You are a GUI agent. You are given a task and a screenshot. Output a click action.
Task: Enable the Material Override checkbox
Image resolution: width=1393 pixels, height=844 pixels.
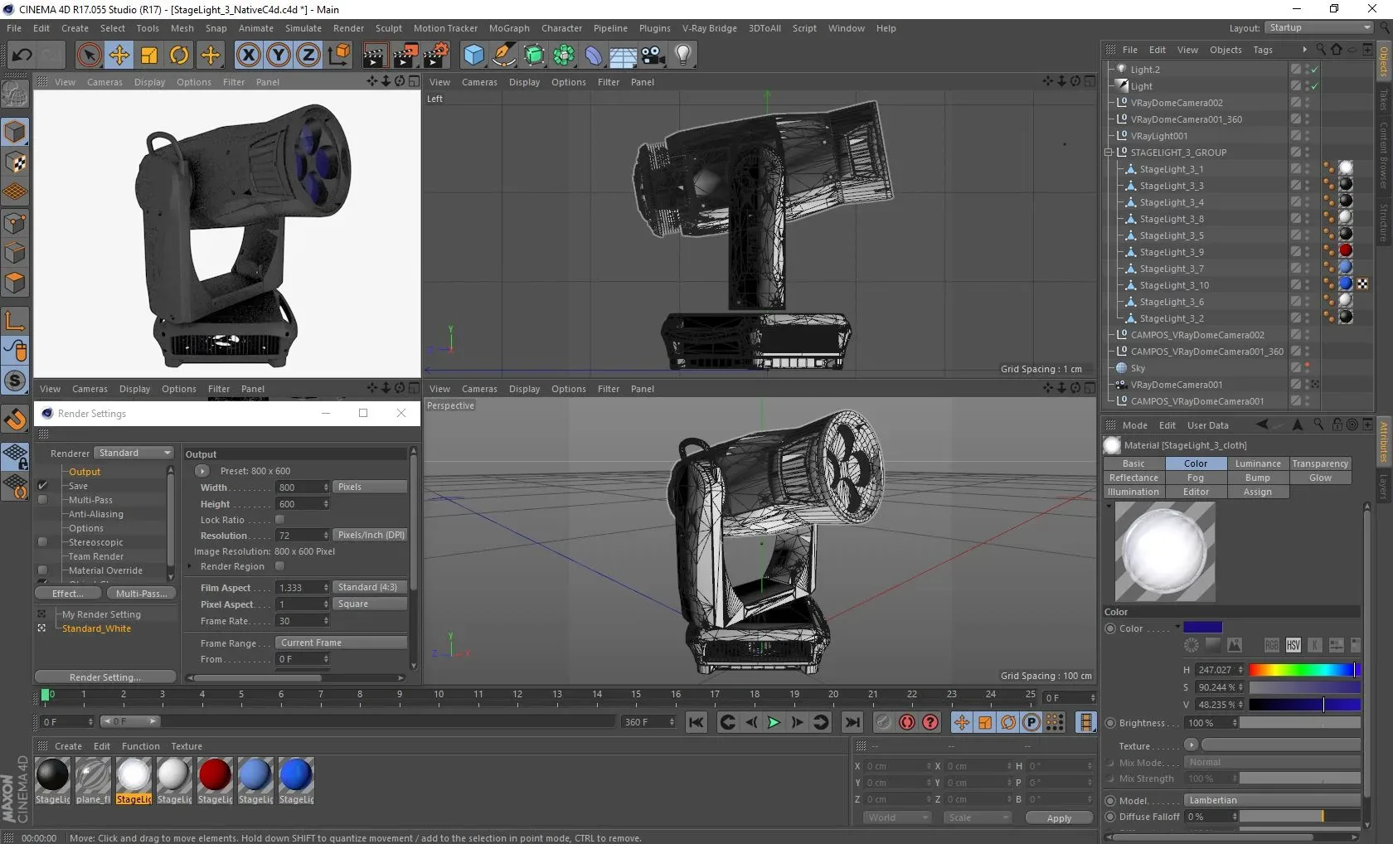42,570
